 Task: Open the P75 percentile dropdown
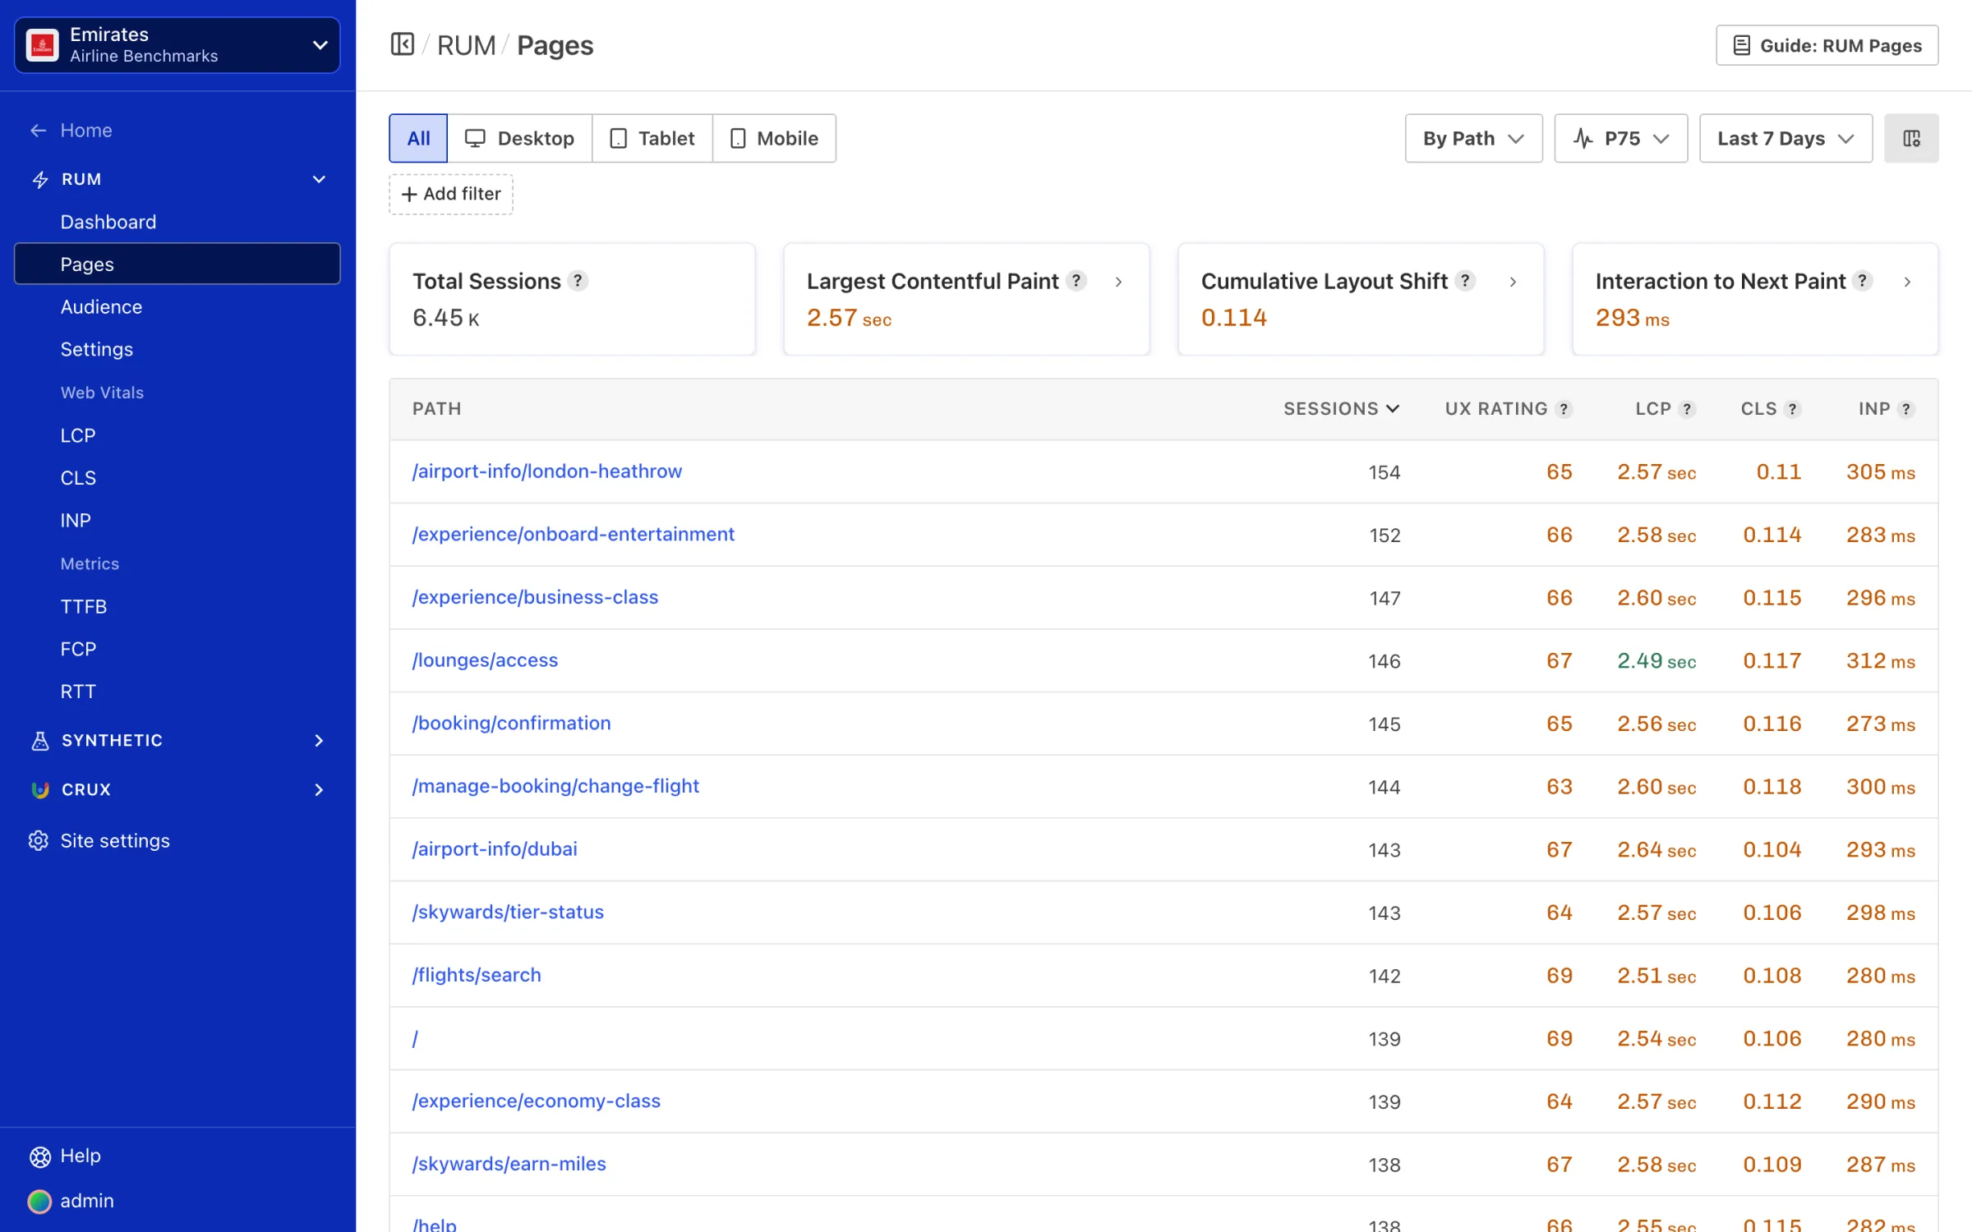1621,138
